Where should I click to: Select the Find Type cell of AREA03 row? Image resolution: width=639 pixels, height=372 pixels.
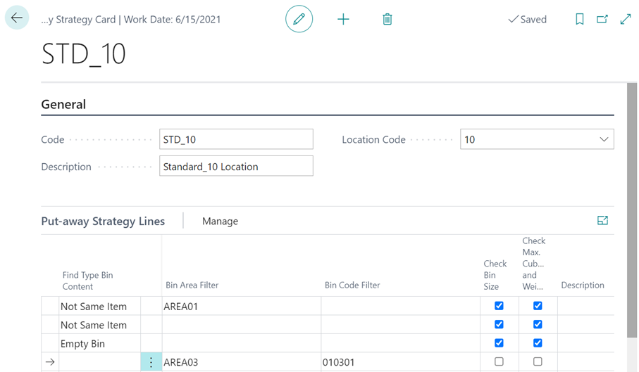[99, 362]
